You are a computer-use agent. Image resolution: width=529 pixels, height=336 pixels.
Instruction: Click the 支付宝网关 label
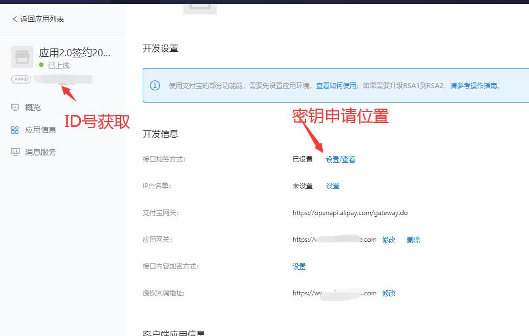pos(161,213)
